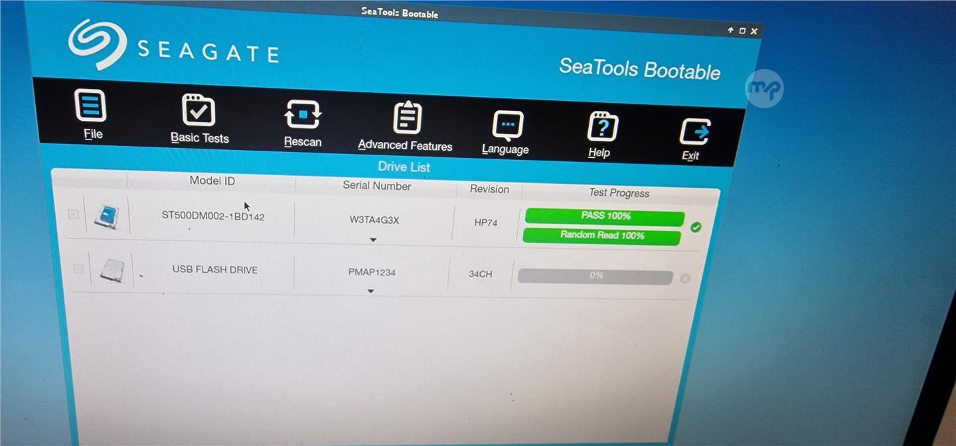Expand details arrow under serial W3TA4G3X

373,240
